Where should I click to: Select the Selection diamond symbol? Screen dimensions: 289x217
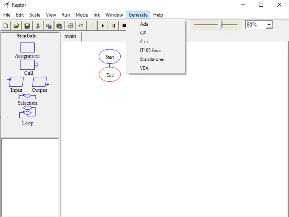27,97
